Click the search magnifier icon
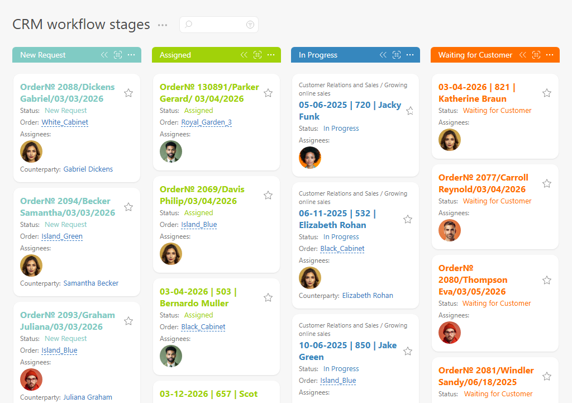This screenshot has width=572, height=403. pyautogui.click(x=189, y=25)
